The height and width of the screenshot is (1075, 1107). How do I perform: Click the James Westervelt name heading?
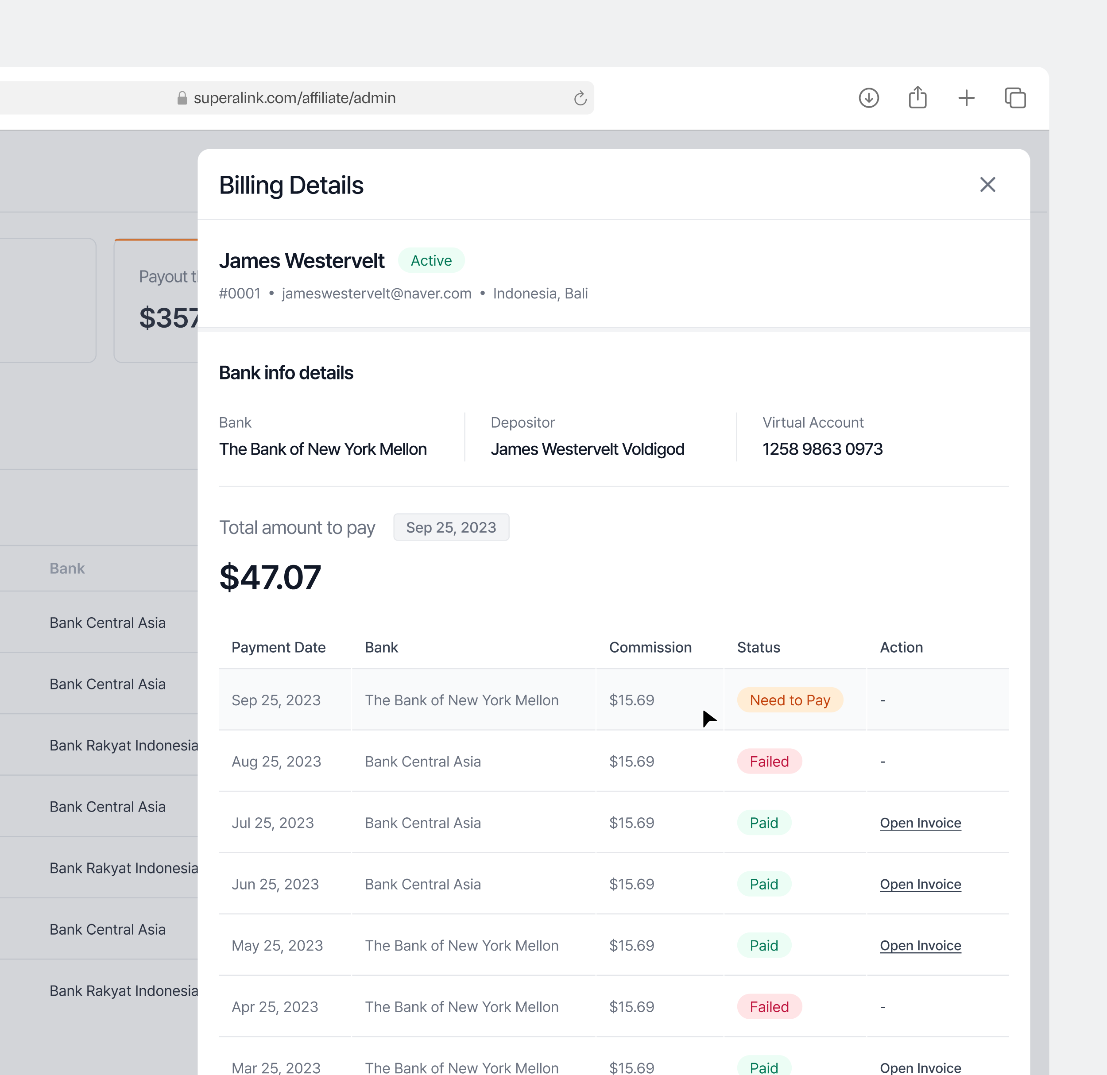click(302, 260)
